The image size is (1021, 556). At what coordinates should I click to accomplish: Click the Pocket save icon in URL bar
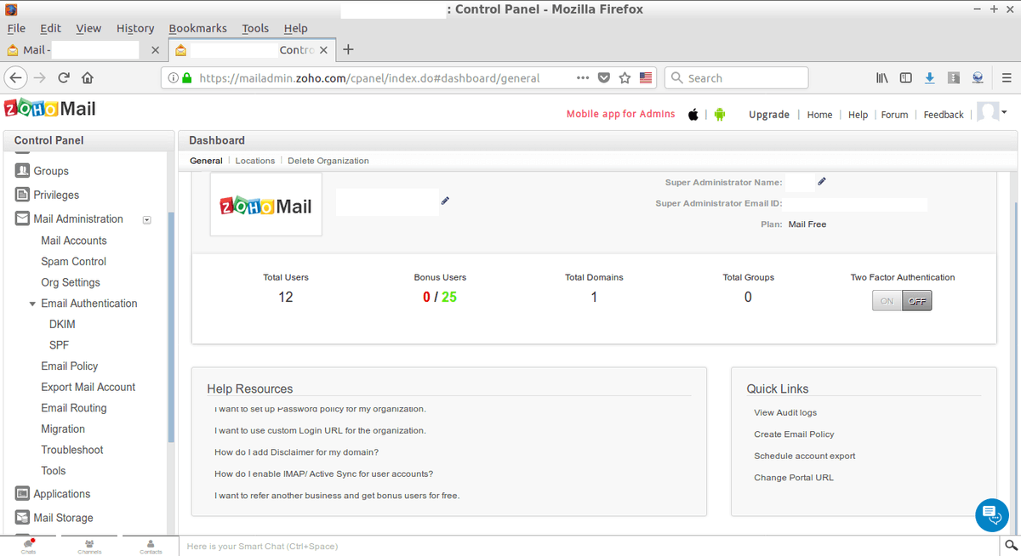(604, 77)
